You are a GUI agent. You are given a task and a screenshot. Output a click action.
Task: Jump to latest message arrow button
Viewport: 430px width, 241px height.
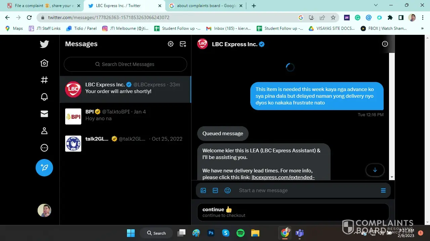click(375, 170)
